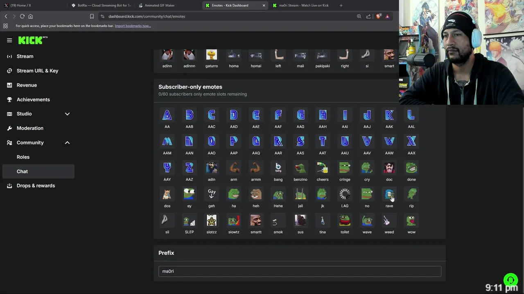Click the geh emote
The image size is (524, 294).
(212, 194)
